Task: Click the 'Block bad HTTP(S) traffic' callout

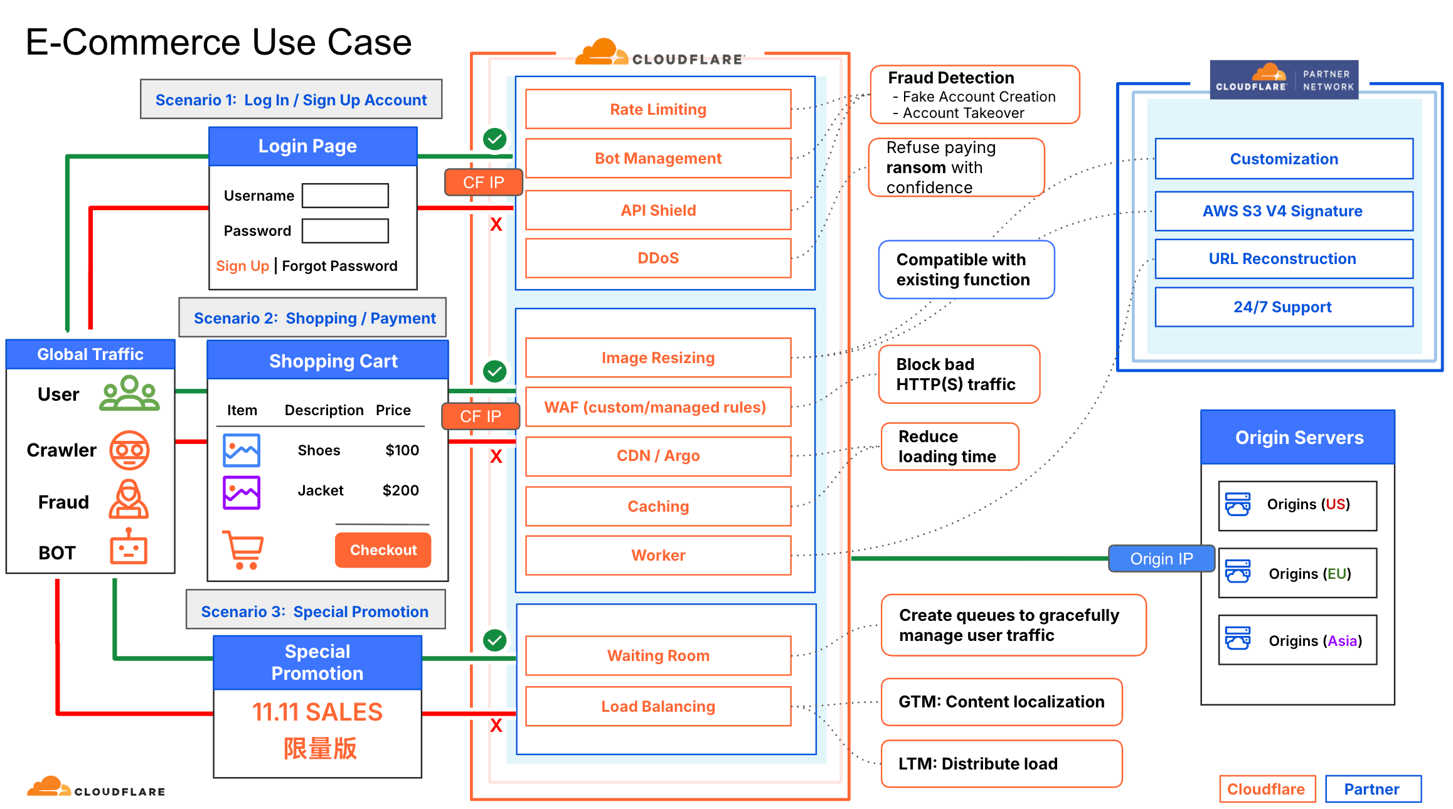Action: pos(959,374)
